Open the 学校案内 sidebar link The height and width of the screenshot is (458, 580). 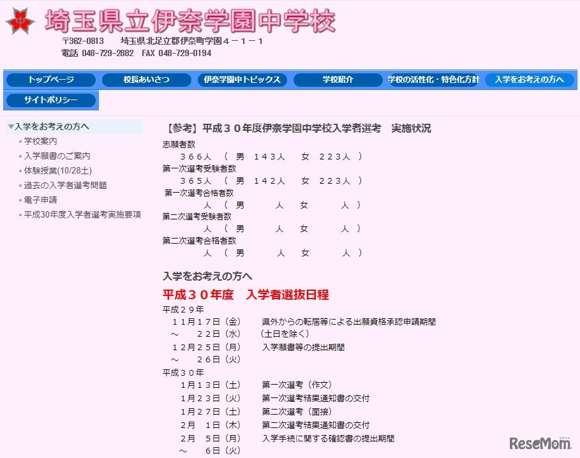[x=40, y=142]
